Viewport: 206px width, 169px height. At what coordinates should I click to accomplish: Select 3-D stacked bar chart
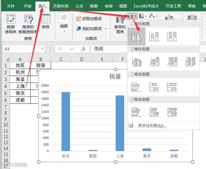[154, 112]
